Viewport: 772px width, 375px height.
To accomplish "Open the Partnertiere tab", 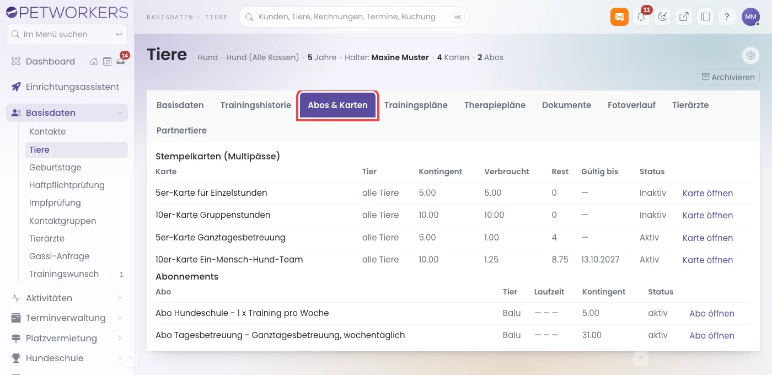I will (x=181, y=131).
